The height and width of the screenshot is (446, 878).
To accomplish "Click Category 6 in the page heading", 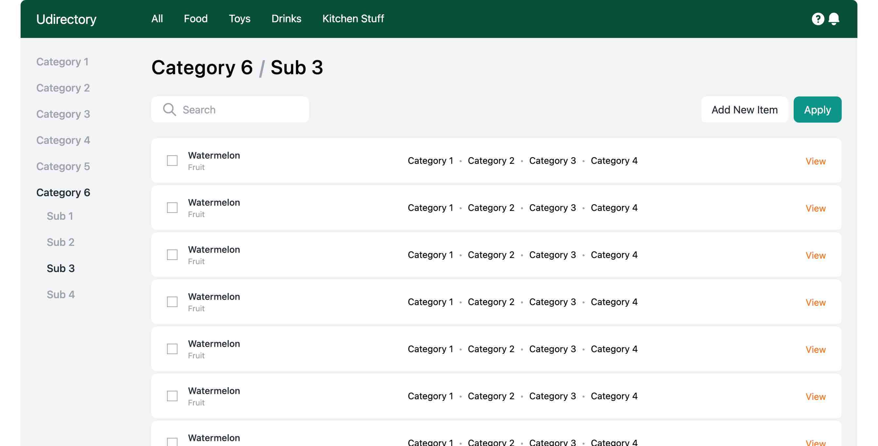I will tap(202, 67).
